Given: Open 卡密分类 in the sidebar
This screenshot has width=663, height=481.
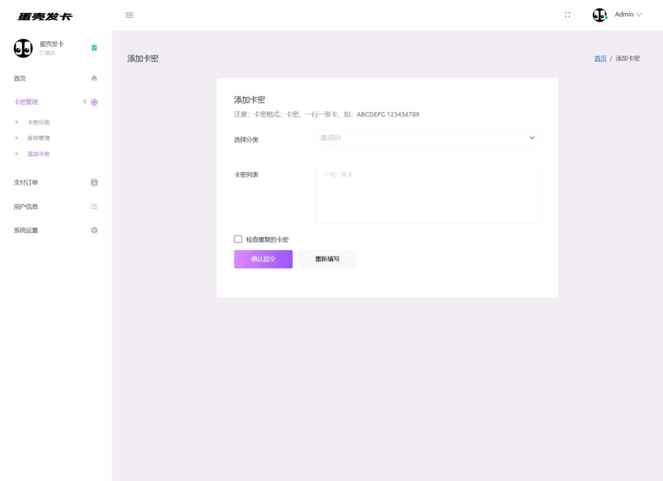Looking at the screenshot, I should point(38,122).
